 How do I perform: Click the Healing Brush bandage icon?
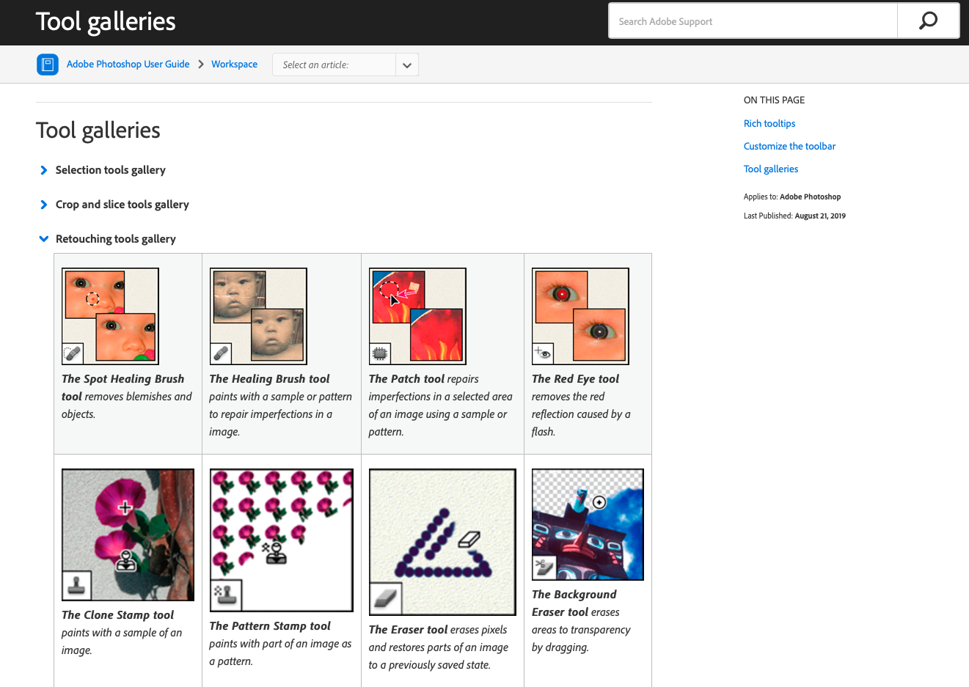[221, 353]
